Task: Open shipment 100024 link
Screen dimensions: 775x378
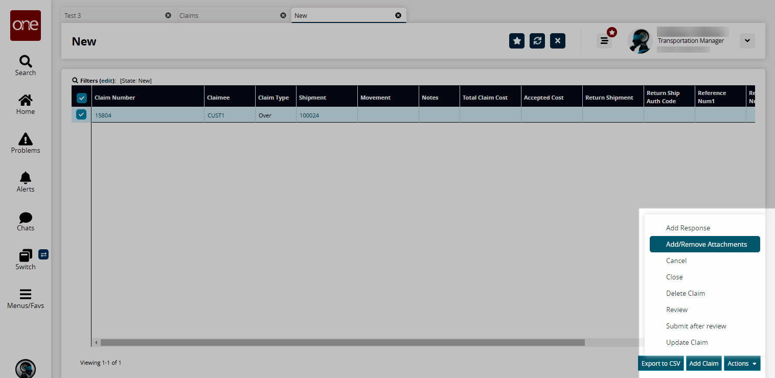Action: [x=309, y=115]
